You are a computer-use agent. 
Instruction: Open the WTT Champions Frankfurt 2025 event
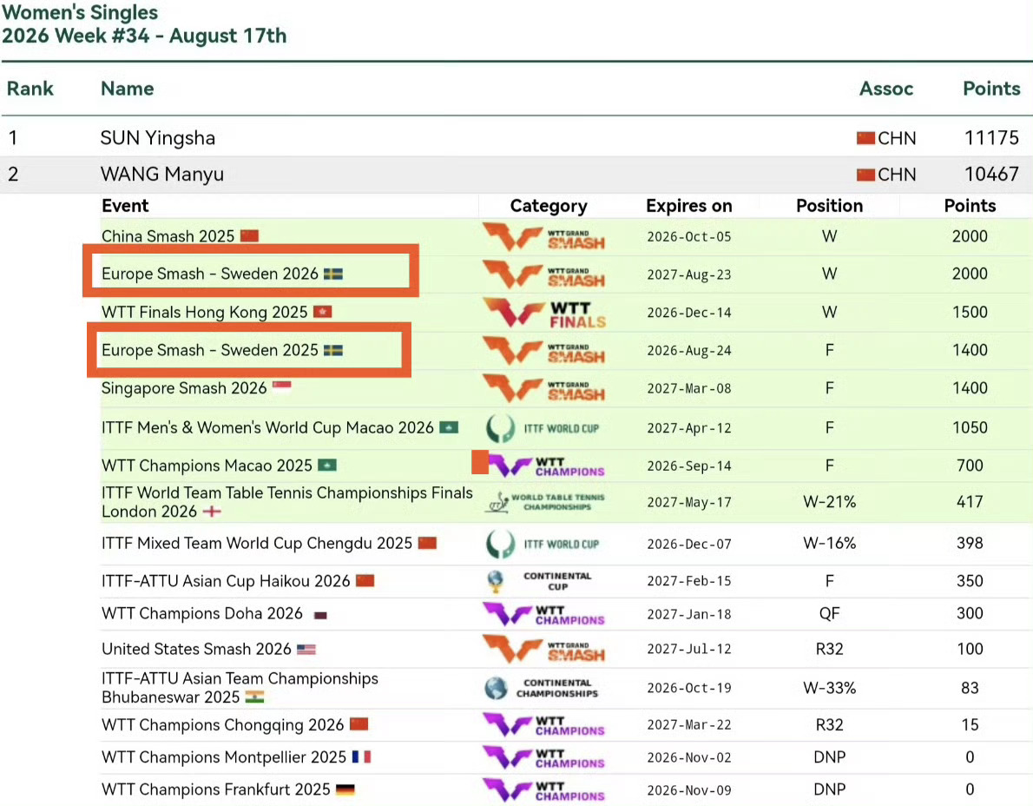tap(216, 789)
